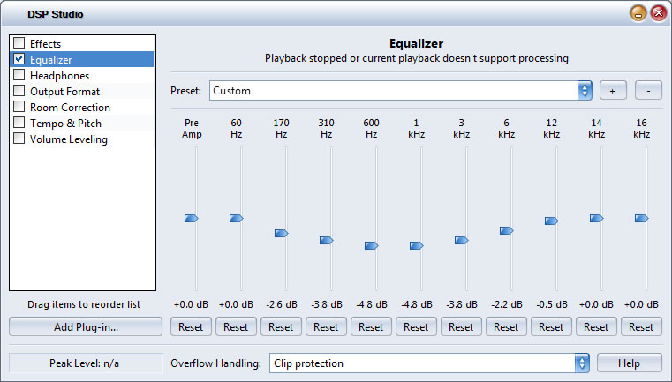Select Headphones in the DSP list

[x=59, y=75]
